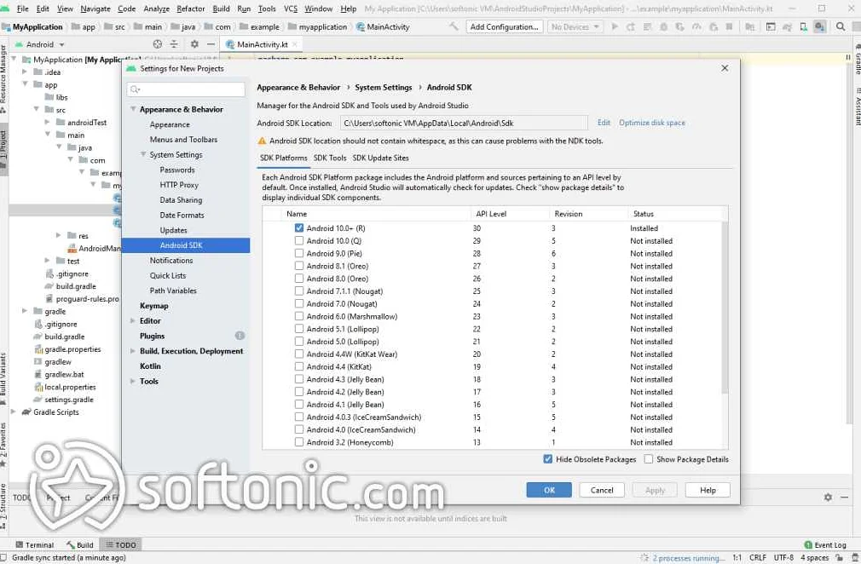861x564 pixels.
Task: Click the SDK platforms list scrollbar
Action: point(725,308)
